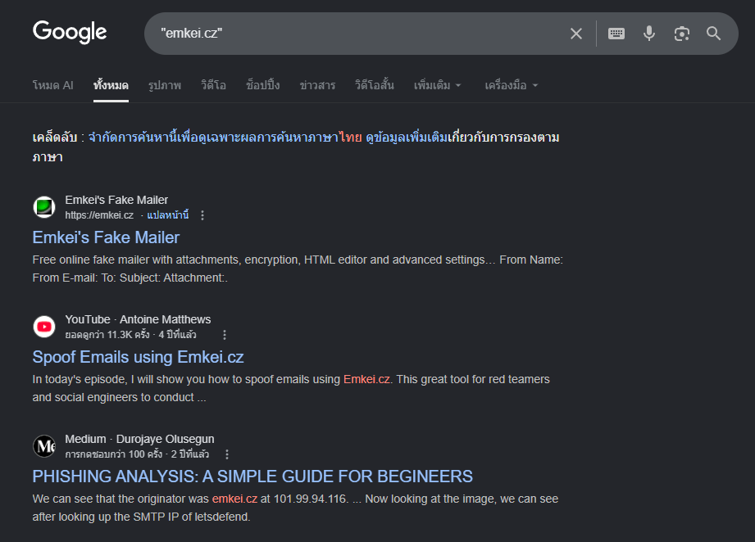Open the วิดีโอสั้น short videos tab
Image resolution: width=755 pixels, height=542 pixels.
[x=374, y=85]
